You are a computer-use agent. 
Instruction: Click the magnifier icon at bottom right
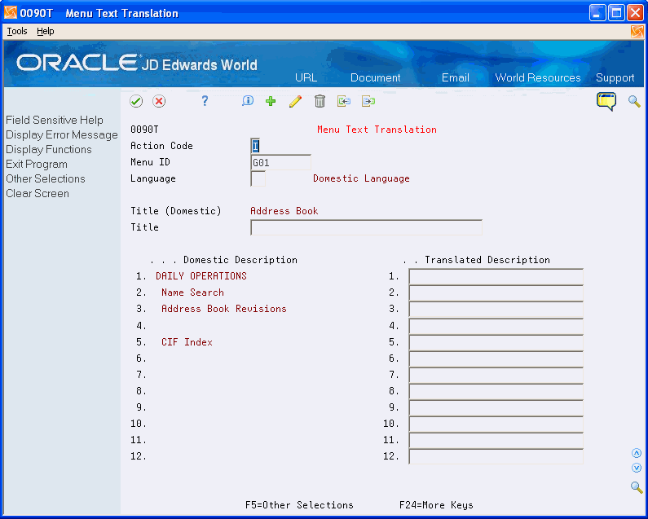point(637,487)
